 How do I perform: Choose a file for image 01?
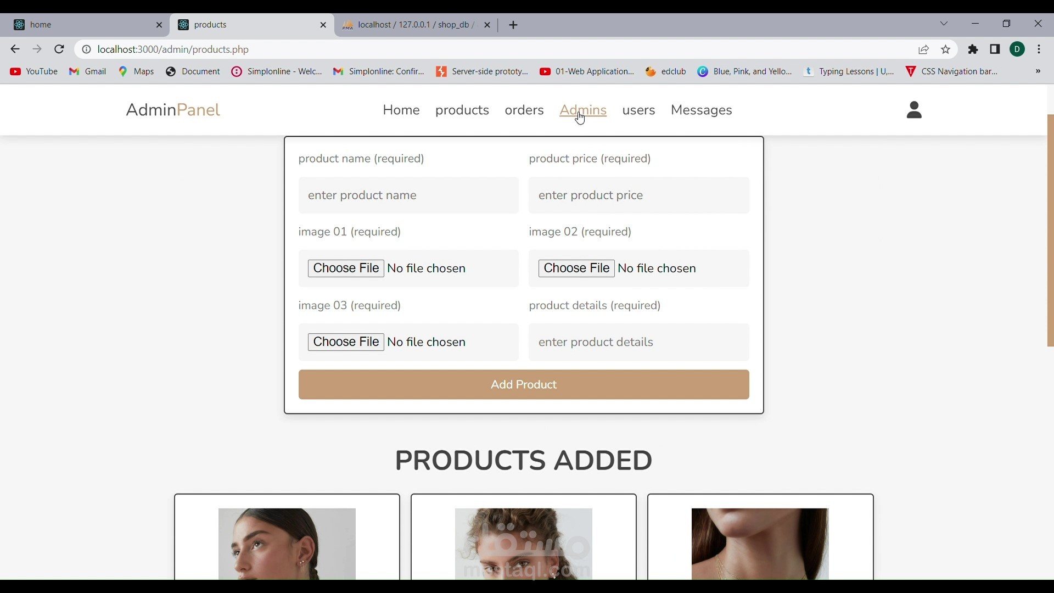pos(346,268)
